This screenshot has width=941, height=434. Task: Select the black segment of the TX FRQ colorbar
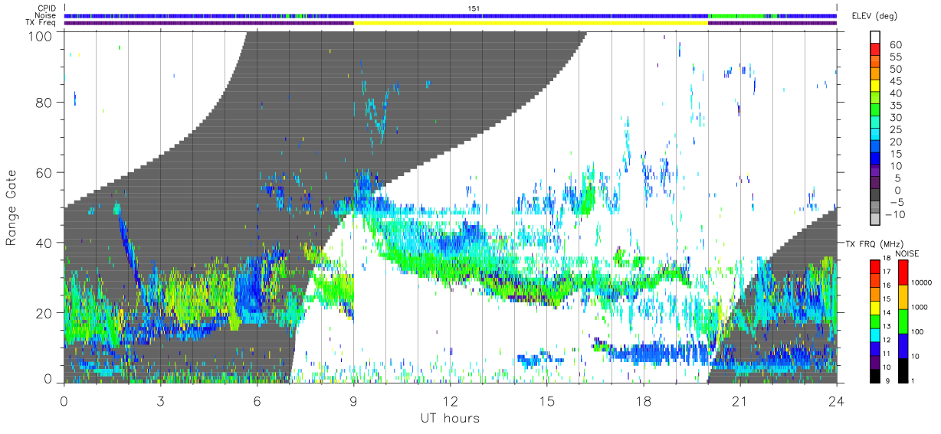874,376
